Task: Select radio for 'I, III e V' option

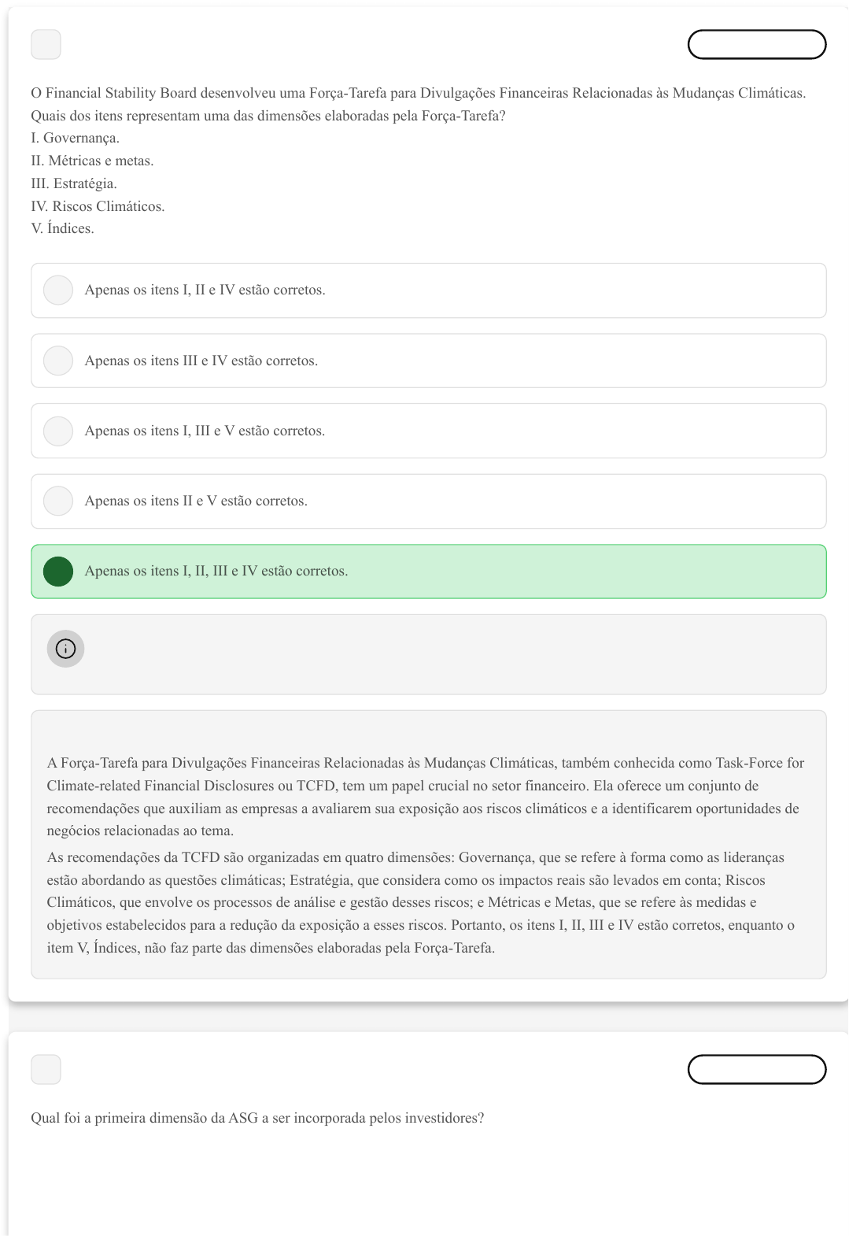Action: [58, 431]
